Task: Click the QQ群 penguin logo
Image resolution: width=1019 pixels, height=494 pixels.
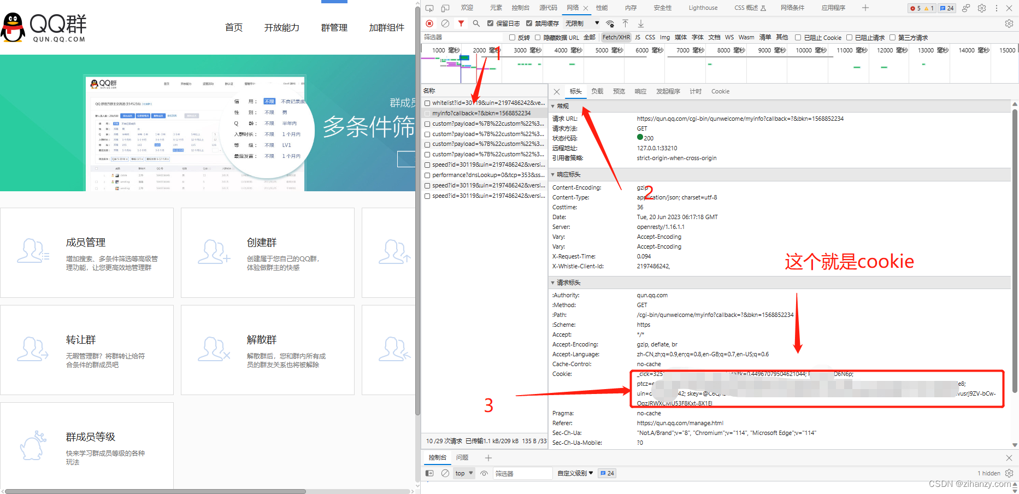Action: pos(44,27)
